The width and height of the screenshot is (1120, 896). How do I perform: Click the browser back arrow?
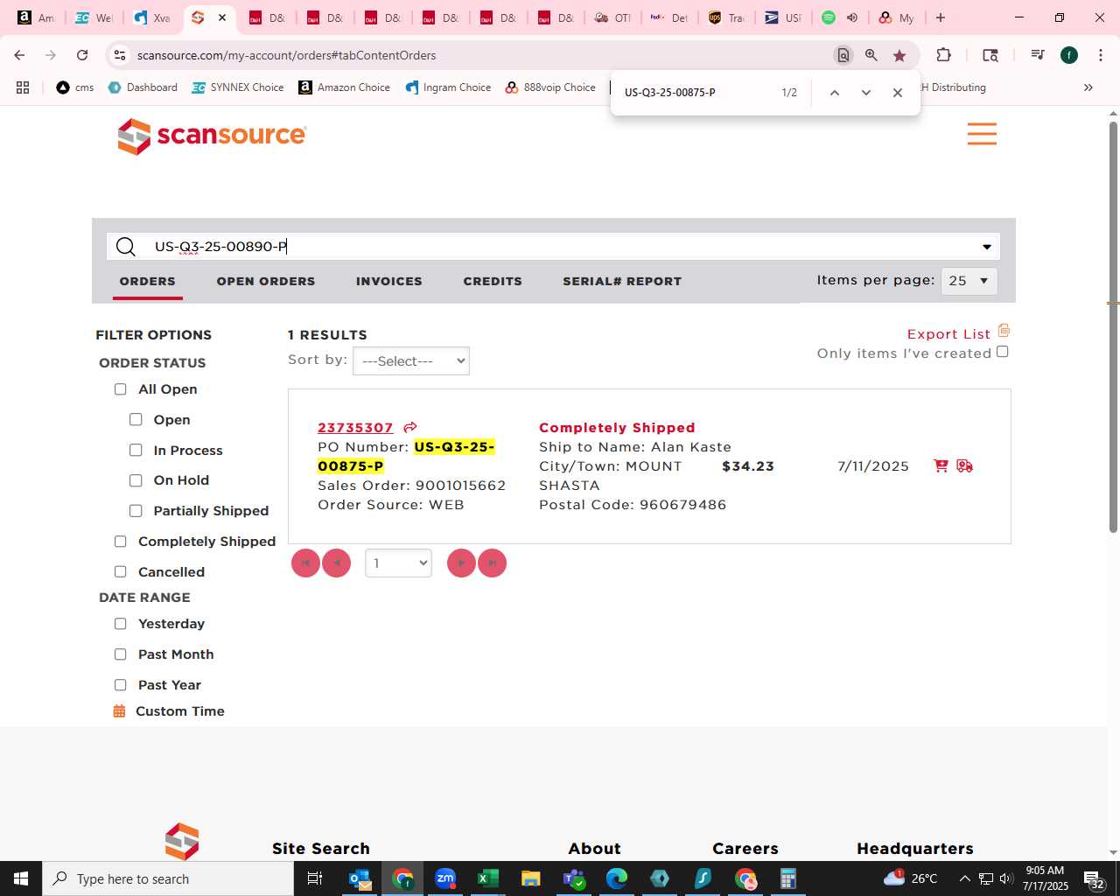point(19,55)
